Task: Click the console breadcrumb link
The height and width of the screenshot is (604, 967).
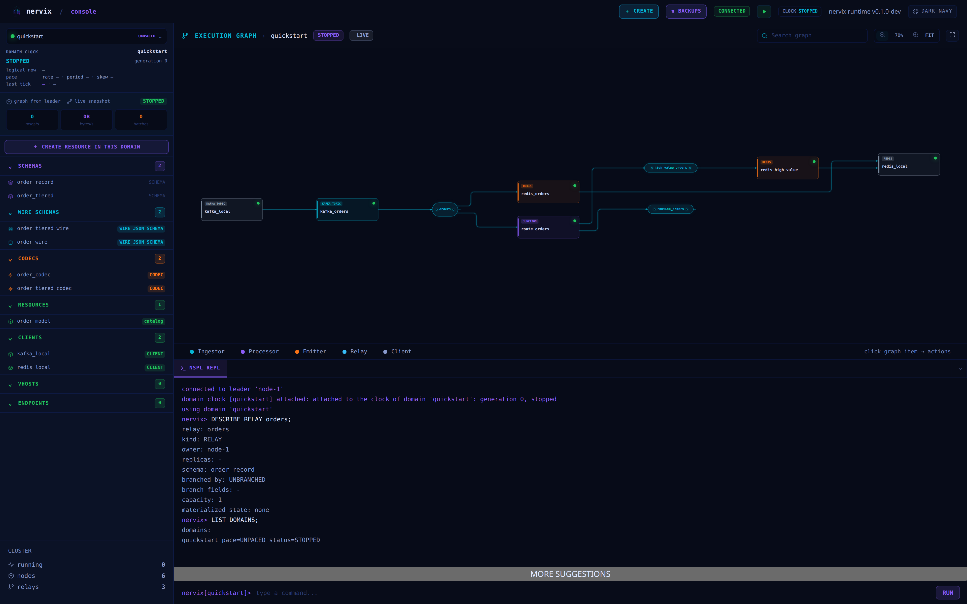Action: coord(84,12)
